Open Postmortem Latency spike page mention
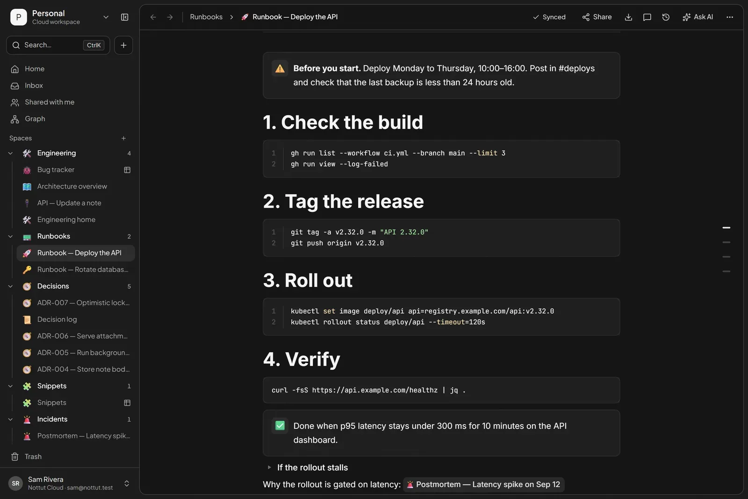Image resolution: width=748 pixels, height=499 pixels. (x=483, y=485)
